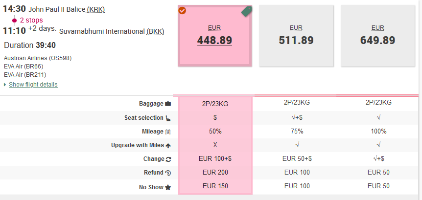Click the KRK airport code abbreviation

pyautogui.click(x=95, y=10)
